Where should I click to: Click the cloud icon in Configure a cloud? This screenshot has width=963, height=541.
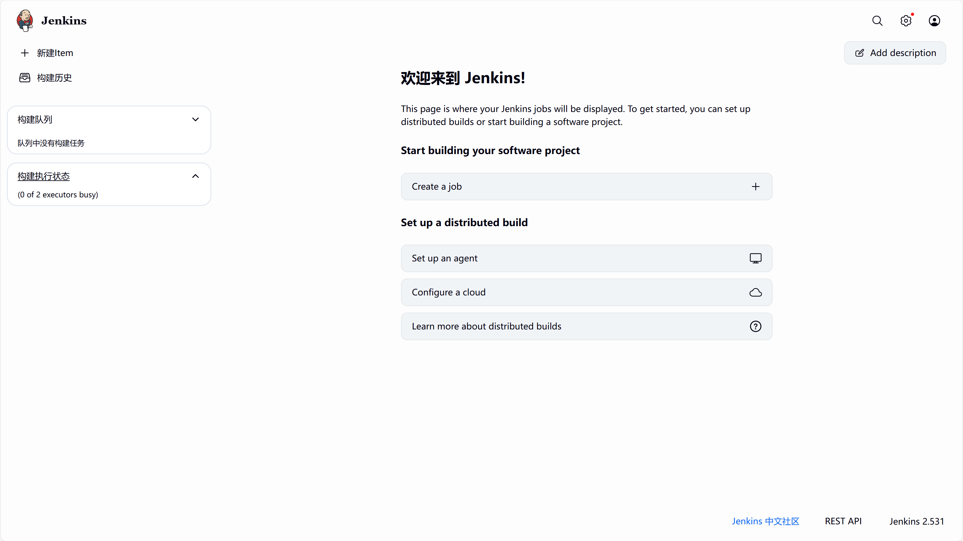tap(755, 292)
